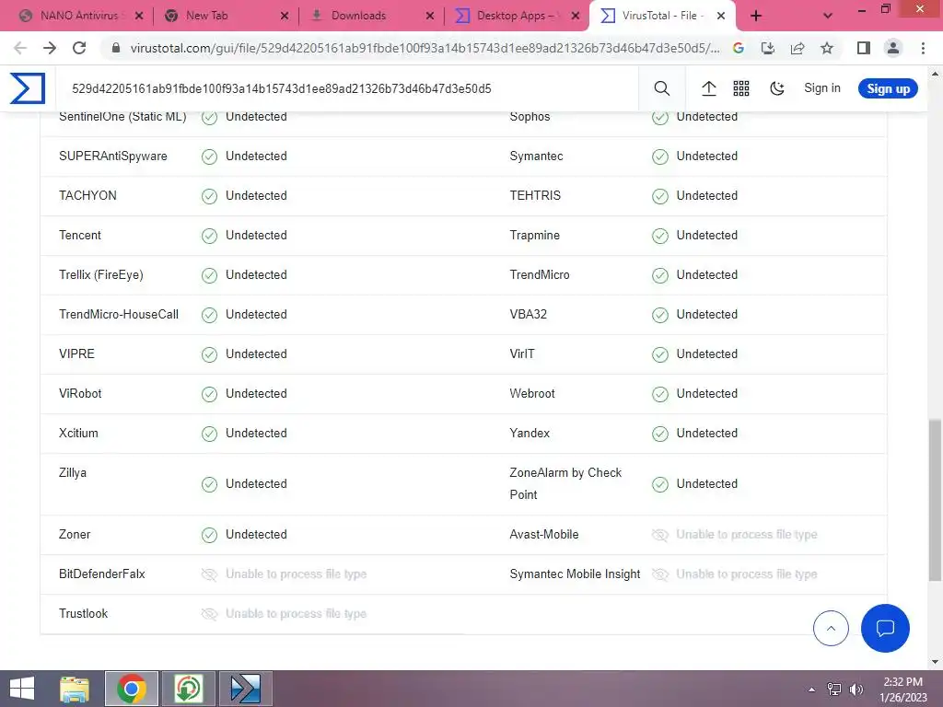Click 'ZoneAlarm by Check Point' text

click(565, 483)
